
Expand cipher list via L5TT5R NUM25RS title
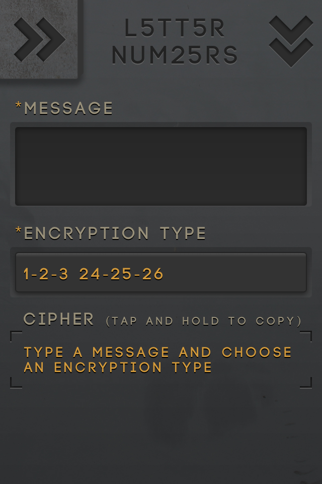pyautogui.click(x=175, y=41)
